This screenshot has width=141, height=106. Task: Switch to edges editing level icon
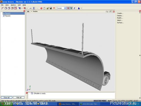click(6, 8)
